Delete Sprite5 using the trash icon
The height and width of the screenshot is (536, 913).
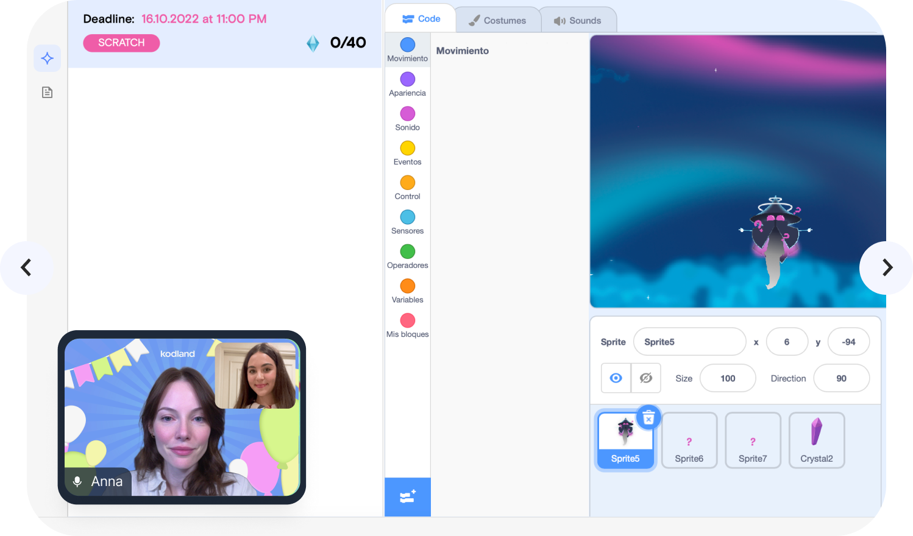pos(648,418)
